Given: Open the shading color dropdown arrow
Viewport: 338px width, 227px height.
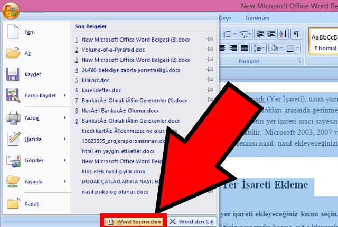Looking at the screenshot, I should pyautogui.click(x=281, y=48).
